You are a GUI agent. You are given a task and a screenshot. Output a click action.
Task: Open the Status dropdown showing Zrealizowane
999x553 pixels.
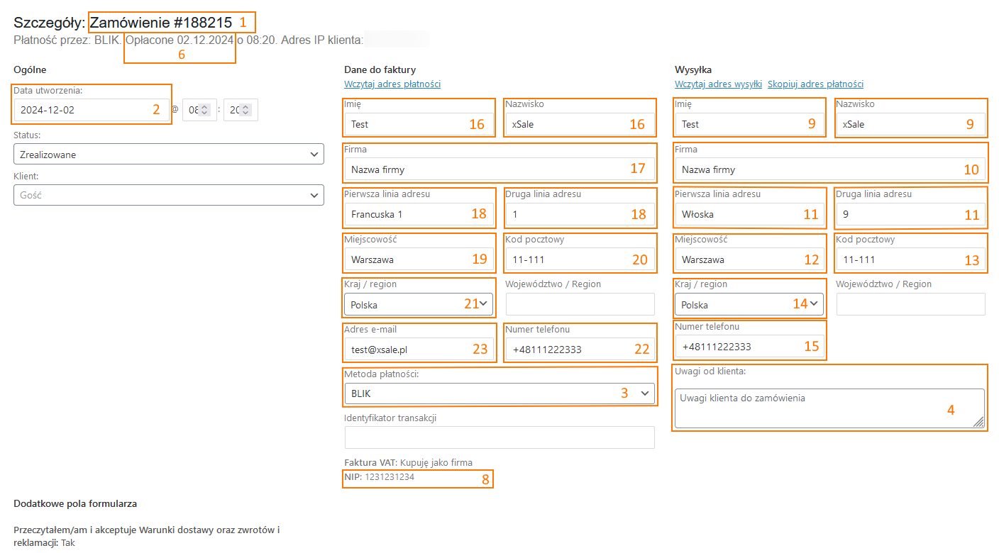click(x=168, y=155)
